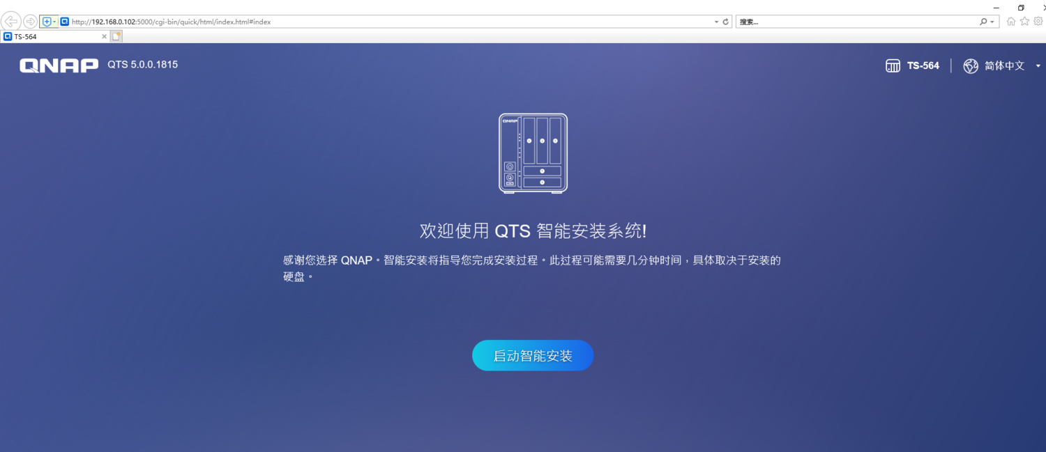Close the TS-564 browser tab

(104, 36)
